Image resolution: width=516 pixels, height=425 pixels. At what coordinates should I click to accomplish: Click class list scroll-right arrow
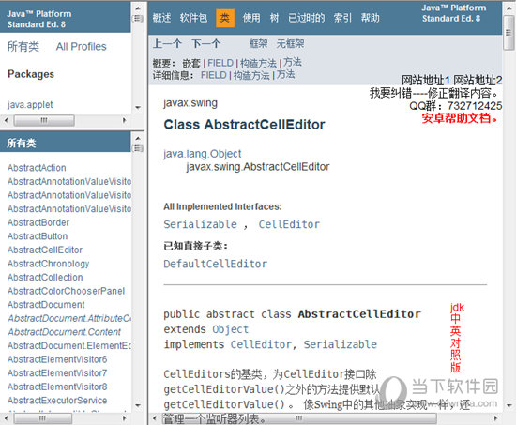(125, 418)
